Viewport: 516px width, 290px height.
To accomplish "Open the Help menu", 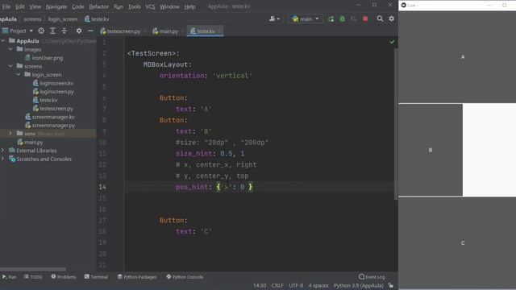I will pyautogui.click(x=189, y=6).
